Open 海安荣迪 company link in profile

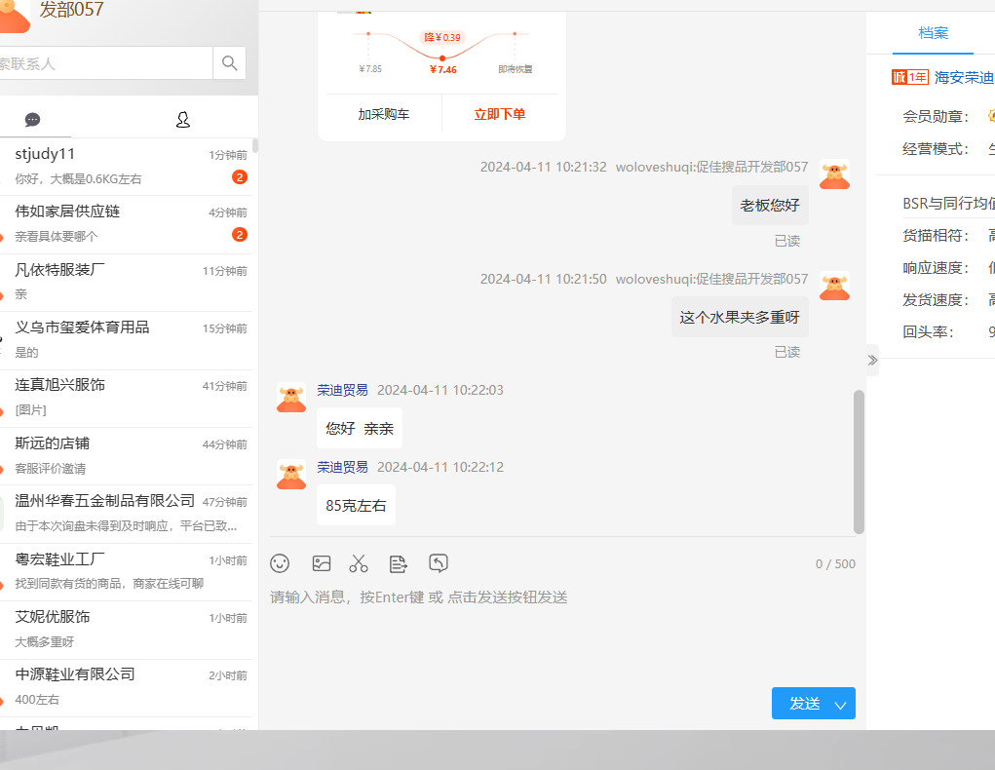963,78
